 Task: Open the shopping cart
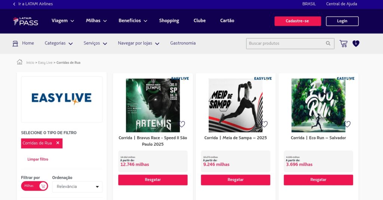click(x=343, y=44)
